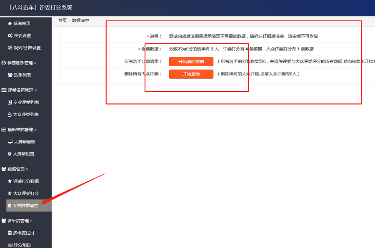This screenshot has height=248, width=375.
Task: Click the ID card icon beside 评委设置管理
Action: pyautogui.click(x=4, y=90)
